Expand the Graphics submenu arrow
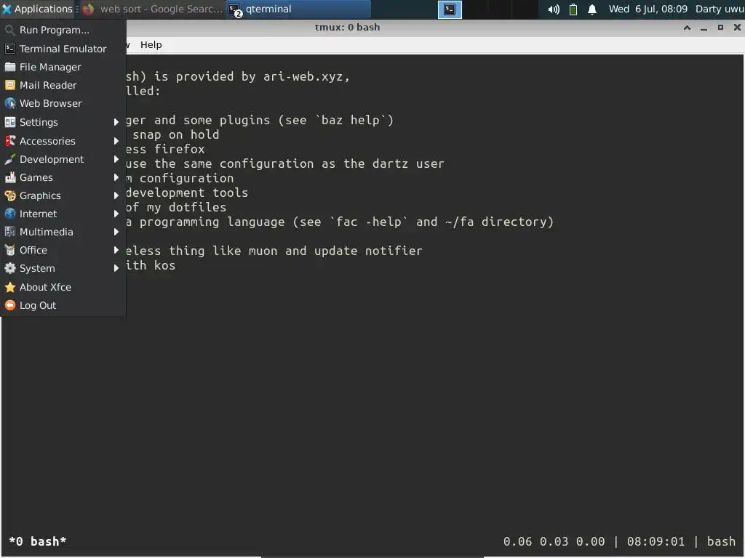Screen dimensions: 745x558 coord(116,195)
